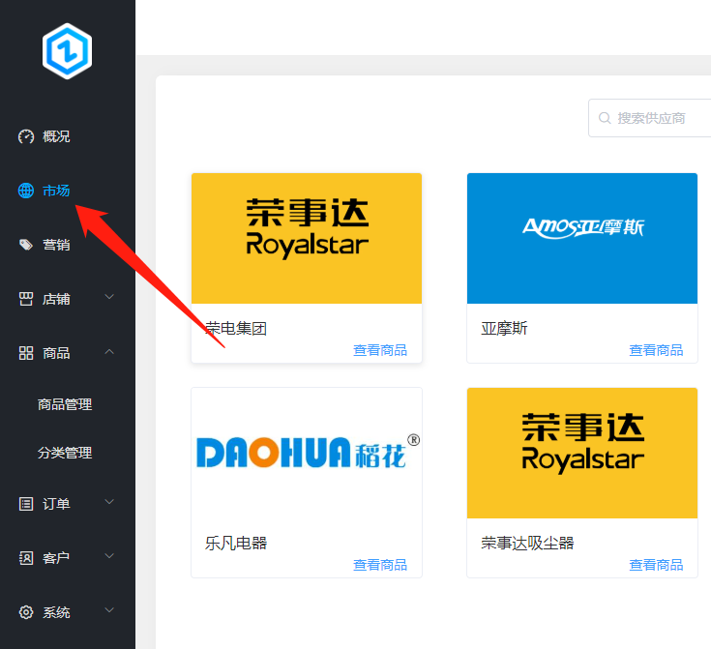
Task: Open the DAOHUA 稻花 logo image
Action: tap(307, 453)
